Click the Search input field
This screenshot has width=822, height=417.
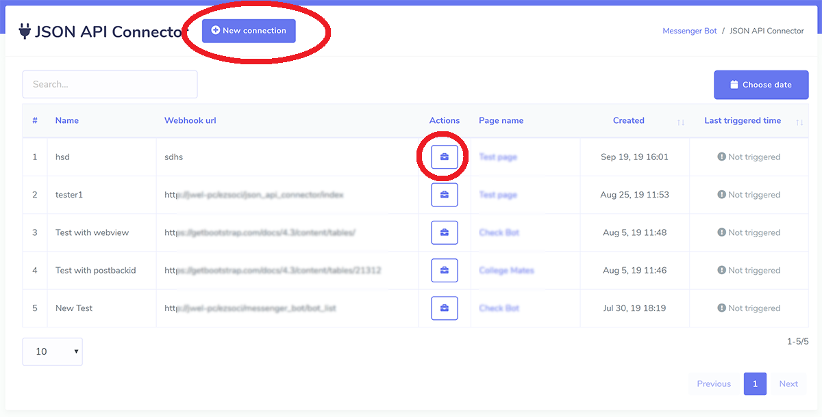110,84
